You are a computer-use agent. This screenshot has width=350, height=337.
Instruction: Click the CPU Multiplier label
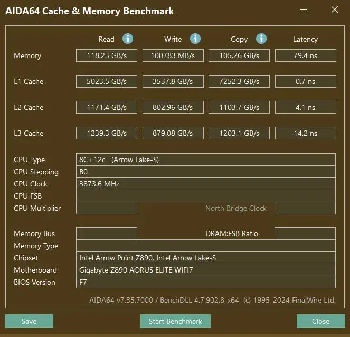37,208
